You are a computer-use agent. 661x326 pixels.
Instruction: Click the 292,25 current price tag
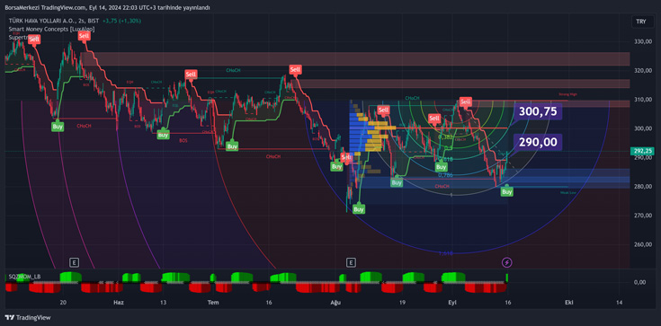tap(643, 151)
